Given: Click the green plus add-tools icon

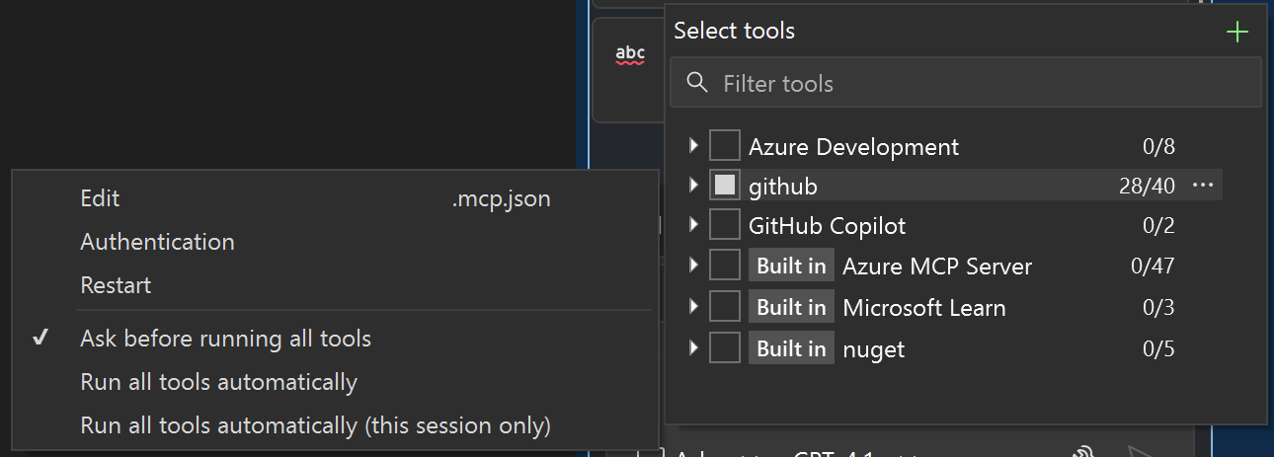Looking at the screenshot, I should tap(1236, 33).
